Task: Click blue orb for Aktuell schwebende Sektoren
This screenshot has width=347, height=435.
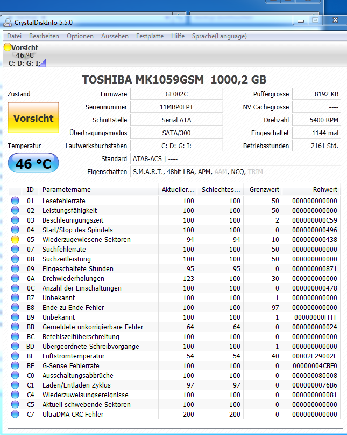Action: coord(15,404)
